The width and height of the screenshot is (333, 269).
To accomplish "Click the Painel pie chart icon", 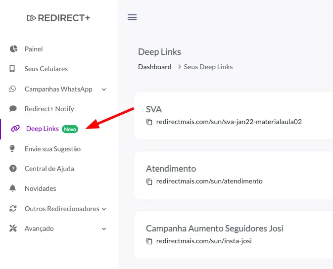I will coord(13,49).
